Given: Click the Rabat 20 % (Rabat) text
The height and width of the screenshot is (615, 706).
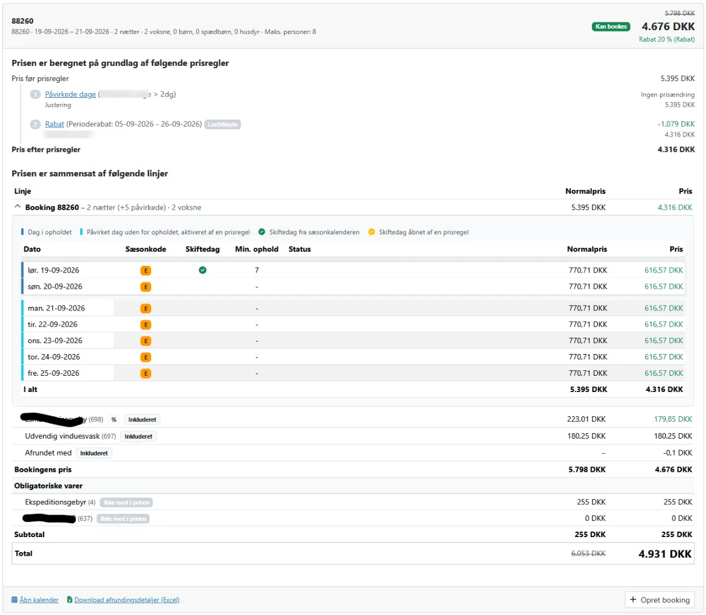Looking at the screenshot, I should coord(666,39).
